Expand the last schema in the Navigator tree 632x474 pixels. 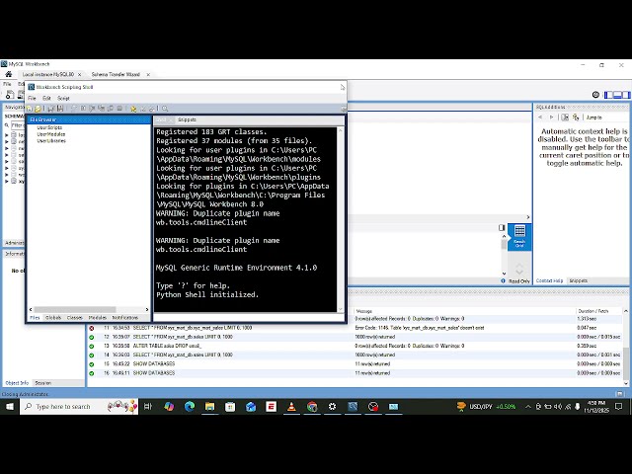[7, 182]
